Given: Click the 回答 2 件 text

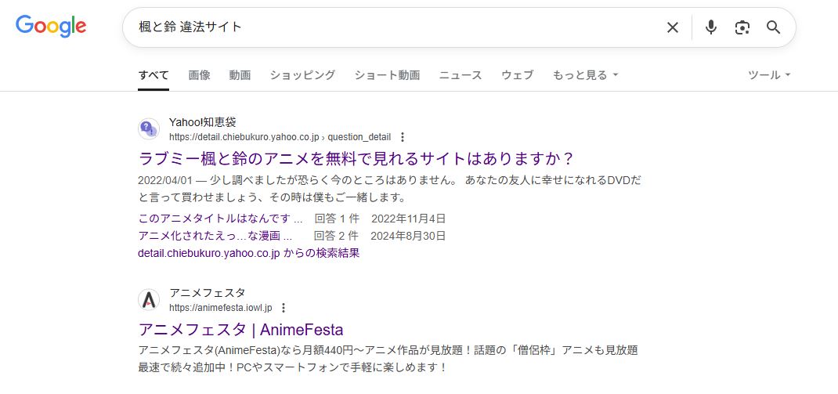Looking at the screenshot, I should (337, 236).
